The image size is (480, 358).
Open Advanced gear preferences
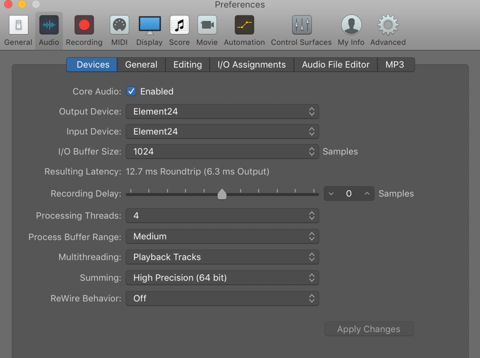coord(388,25)
